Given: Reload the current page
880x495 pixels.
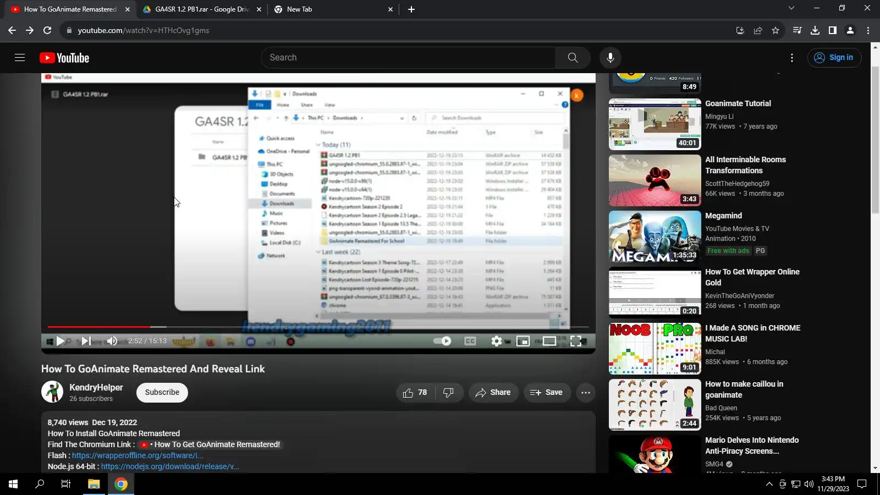Looking at the screenshot, I should click(47, 31).
